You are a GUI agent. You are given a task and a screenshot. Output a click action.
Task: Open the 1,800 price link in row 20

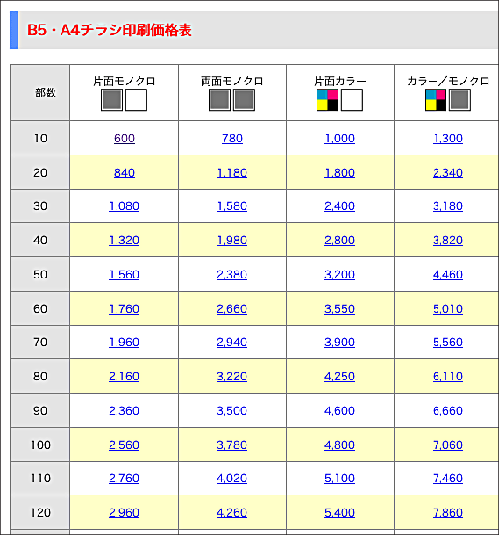pyautogui.click(x=339, y=173)
